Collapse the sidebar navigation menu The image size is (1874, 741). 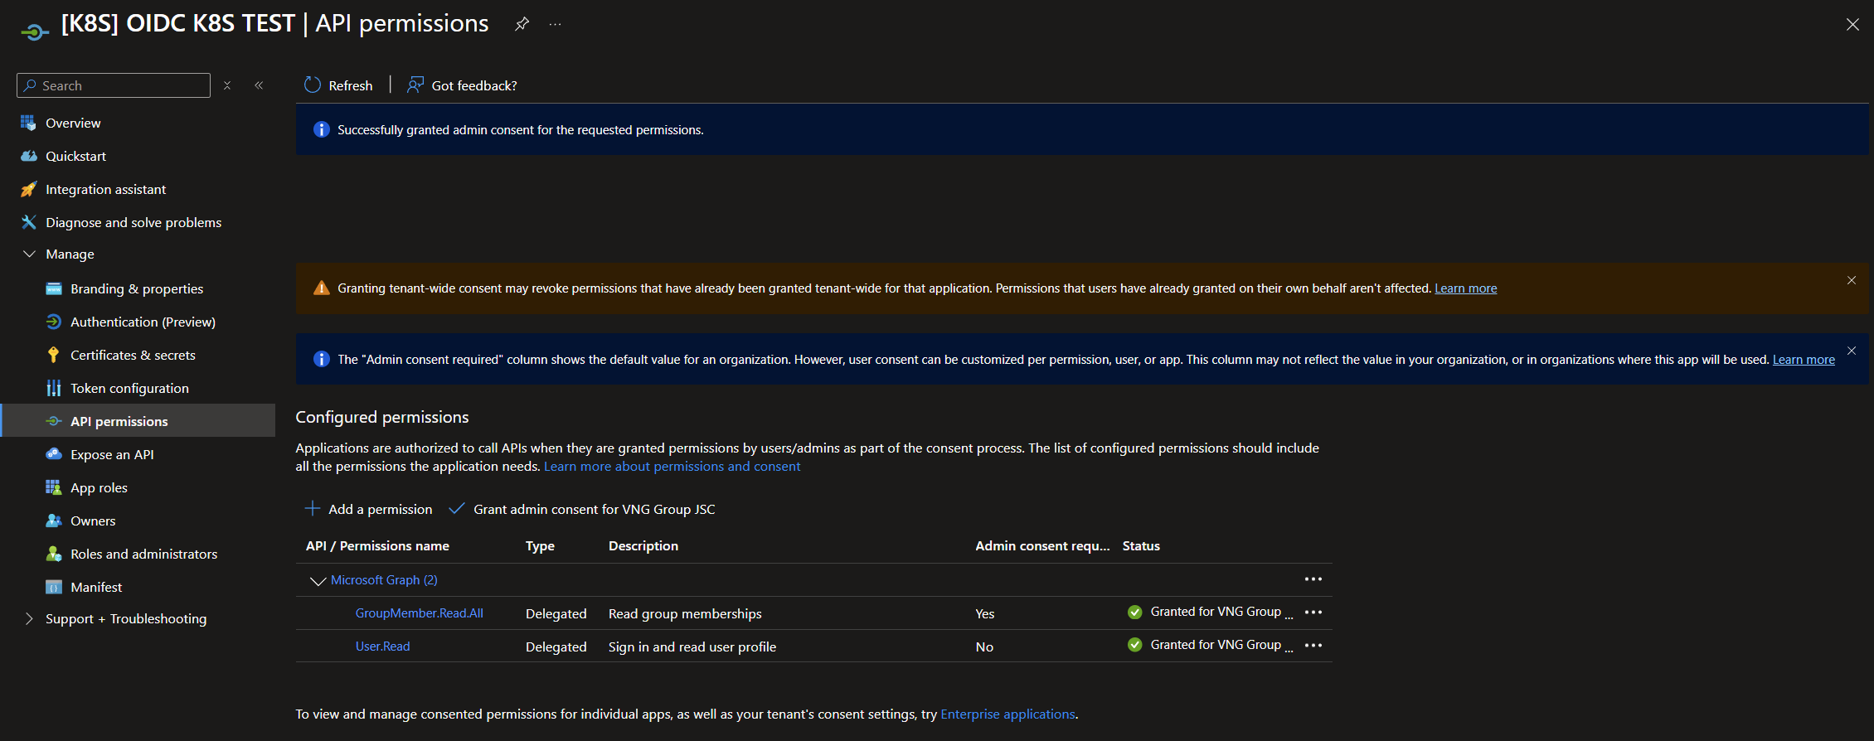(x=259, y=85)
